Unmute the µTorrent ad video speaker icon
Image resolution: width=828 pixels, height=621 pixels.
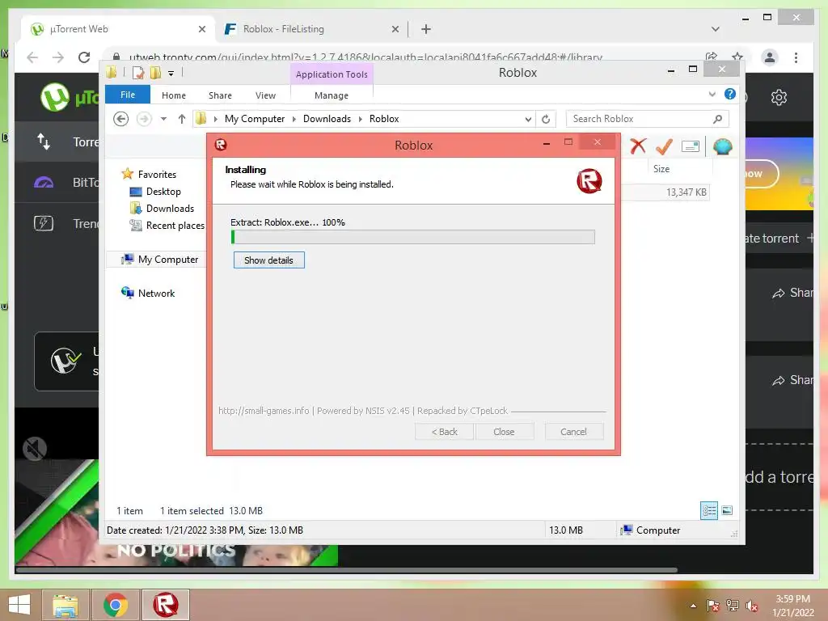35,449
